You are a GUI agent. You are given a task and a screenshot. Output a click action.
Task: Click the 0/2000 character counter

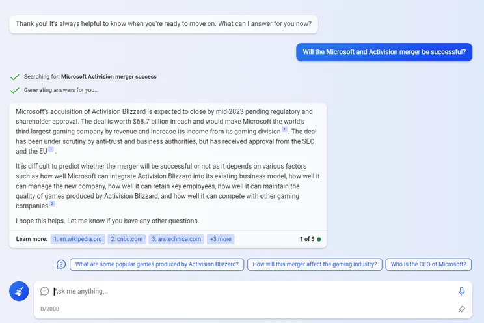[x=49, y=309]
